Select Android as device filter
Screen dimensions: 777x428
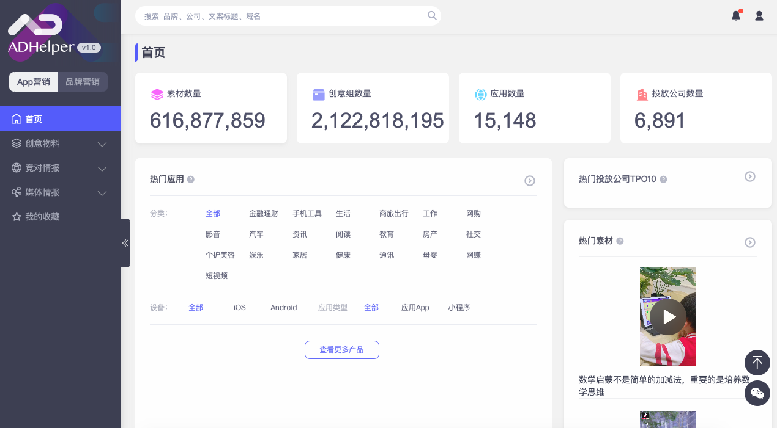click(x=283, y=308)
